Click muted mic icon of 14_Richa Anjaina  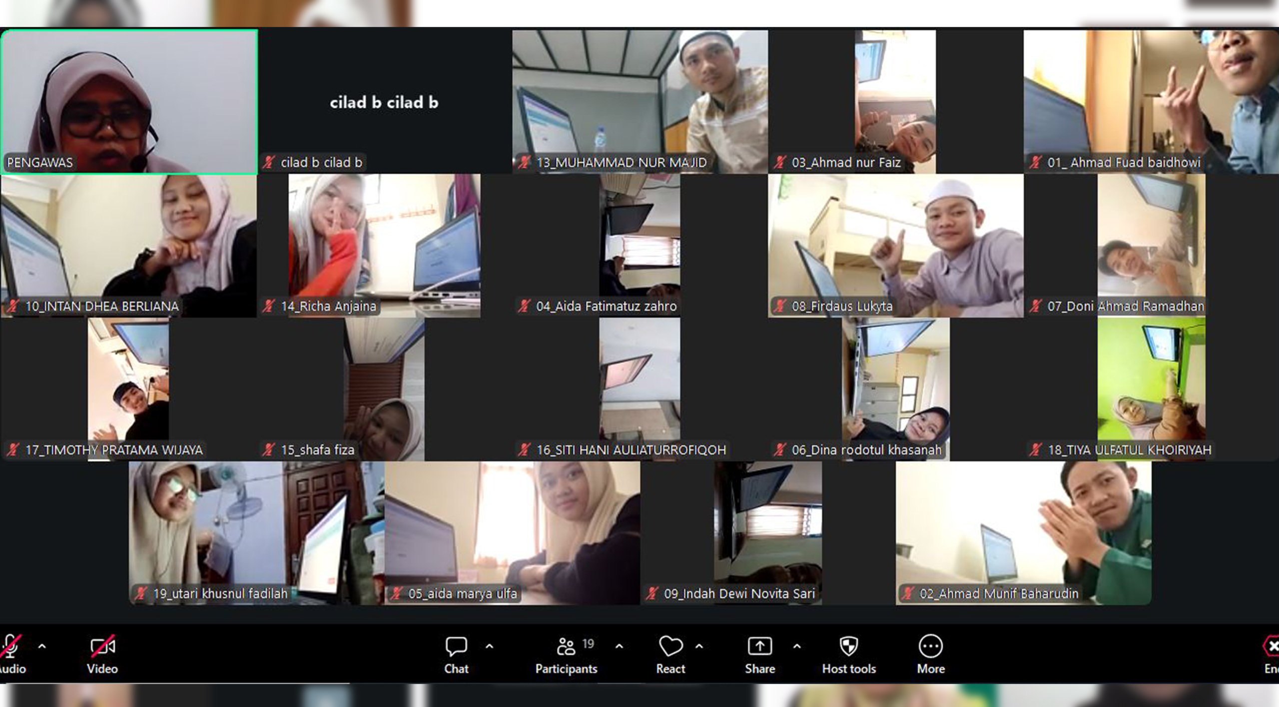tap(269, 306)
